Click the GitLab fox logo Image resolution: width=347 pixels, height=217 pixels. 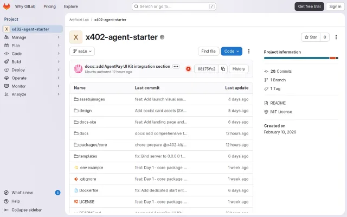[x=7, y=7]
